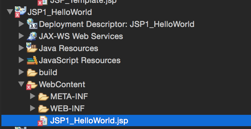251x129 pixels.
Task: Click the JAX-WS Web Services icon
Action: pyautogui.click(x=32, y=36)
